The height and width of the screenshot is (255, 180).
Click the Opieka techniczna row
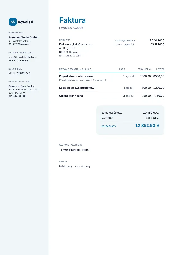[x=112, y=96]
